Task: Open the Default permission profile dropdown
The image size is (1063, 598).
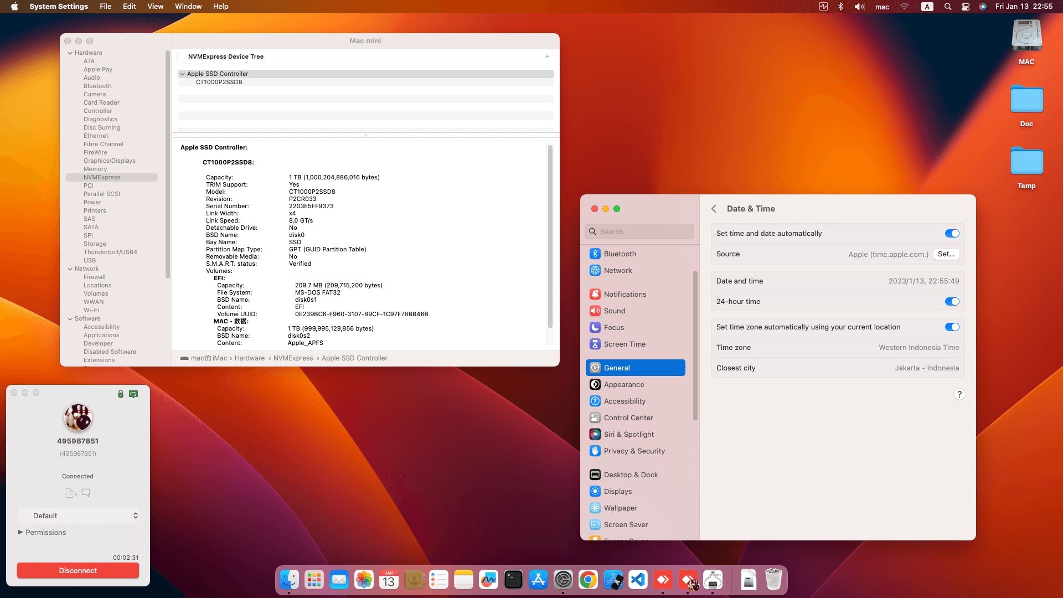Action: [79, 515]
